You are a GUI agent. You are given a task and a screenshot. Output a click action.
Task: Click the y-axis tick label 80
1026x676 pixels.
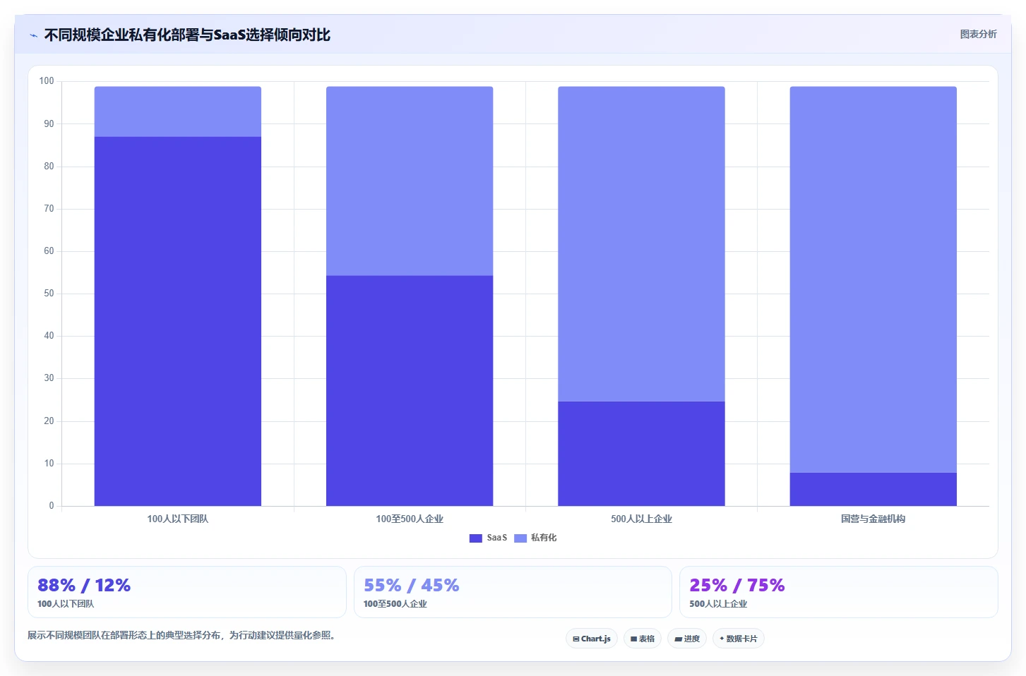pyautogui.click(x=49, y=167)
